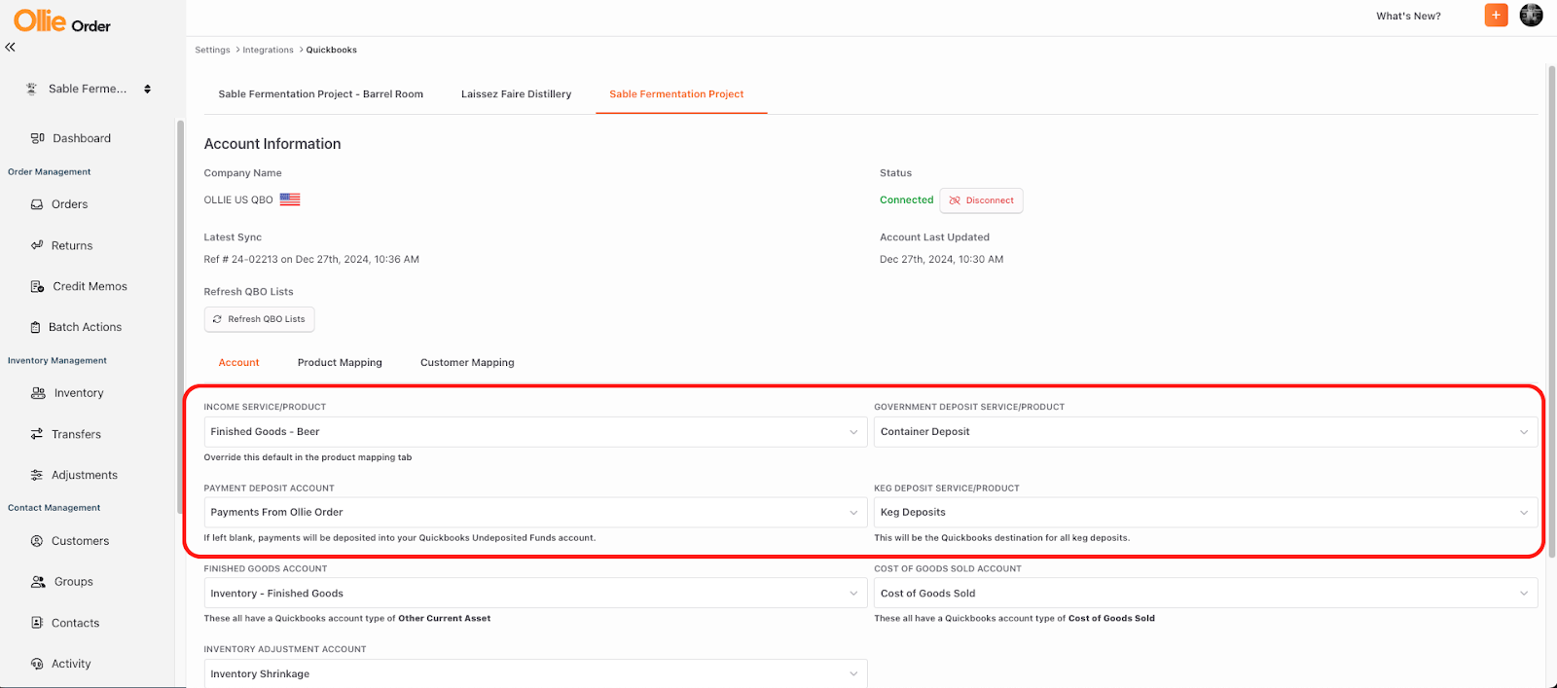Click the Groups people icon
Image resolution: width=1557 pixels, height=688 pixels.
pos(38,582)
